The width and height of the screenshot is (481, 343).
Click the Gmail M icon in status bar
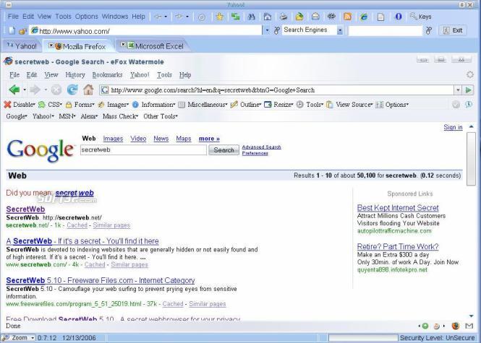point(469,326)
